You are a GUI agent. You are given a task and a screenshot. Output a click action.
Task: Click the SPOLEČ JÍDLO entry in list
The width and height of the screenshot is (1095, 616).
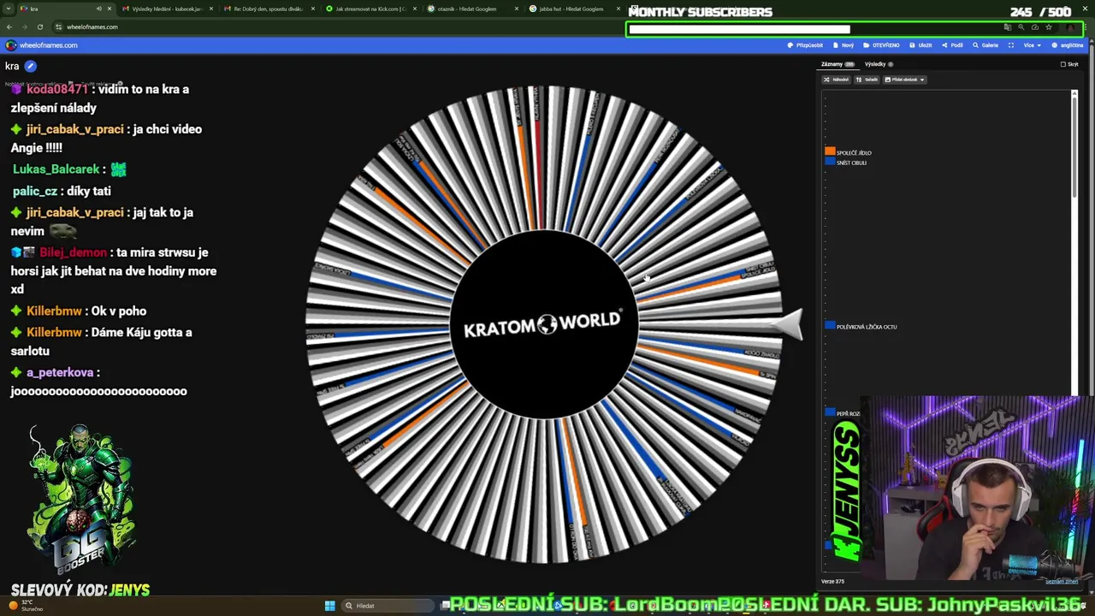click(x=854, y=152)
